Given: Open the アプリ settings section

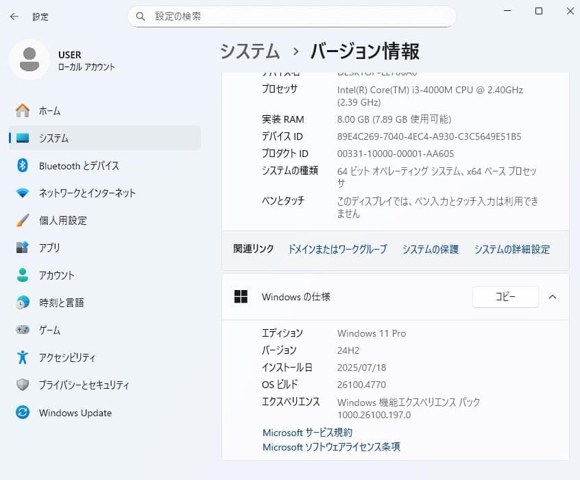Looking at the screenshot, I should click(49, 248).
